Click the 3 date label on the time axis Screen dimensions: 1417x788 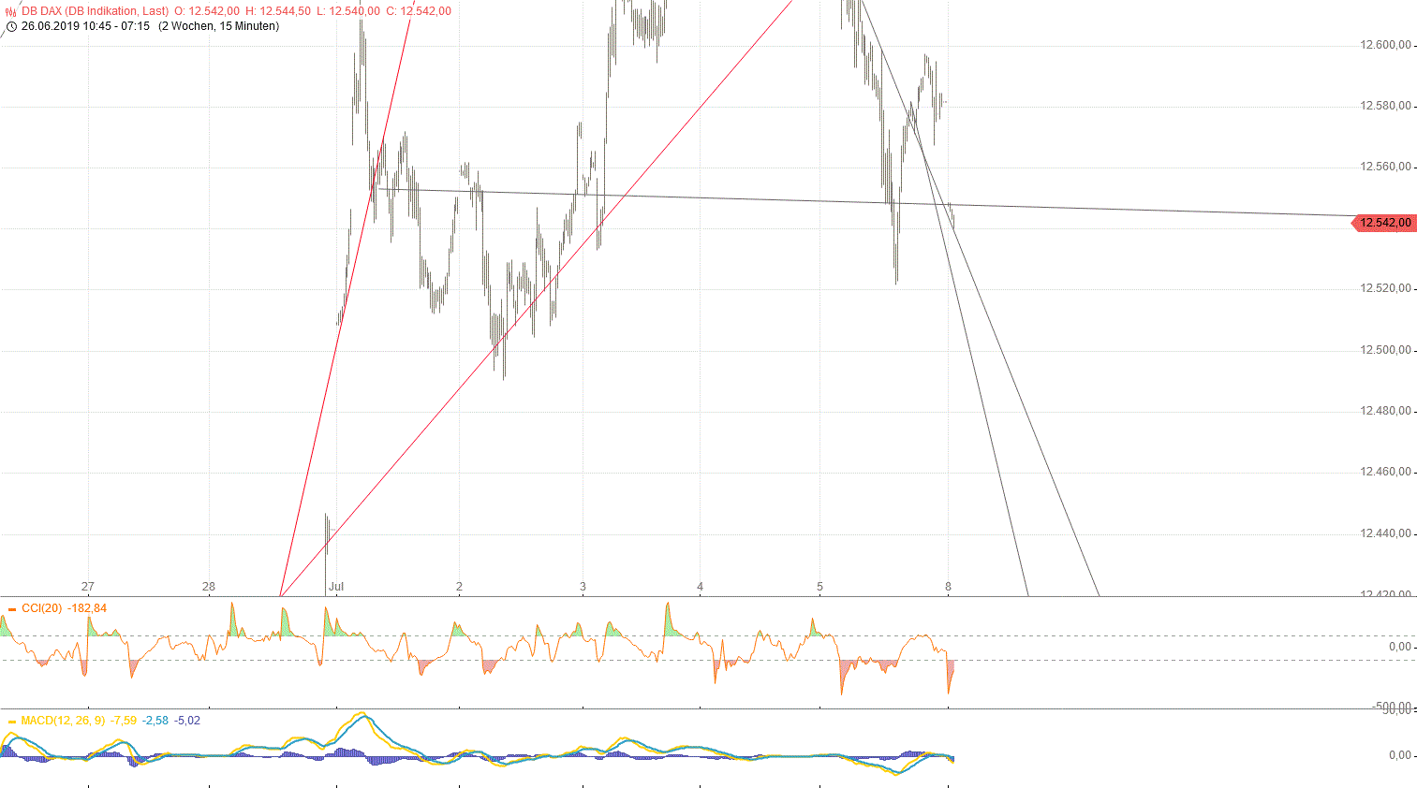point(583,587)
